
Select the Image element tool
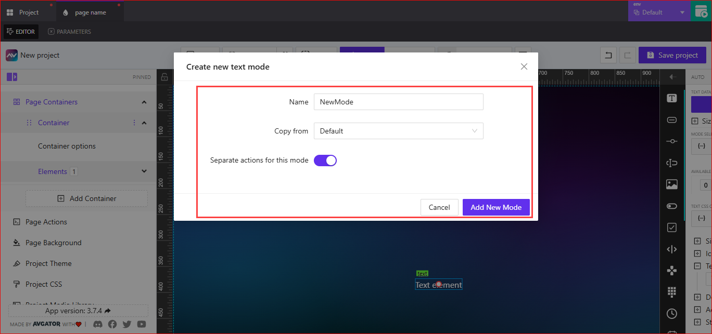point(671,184)
